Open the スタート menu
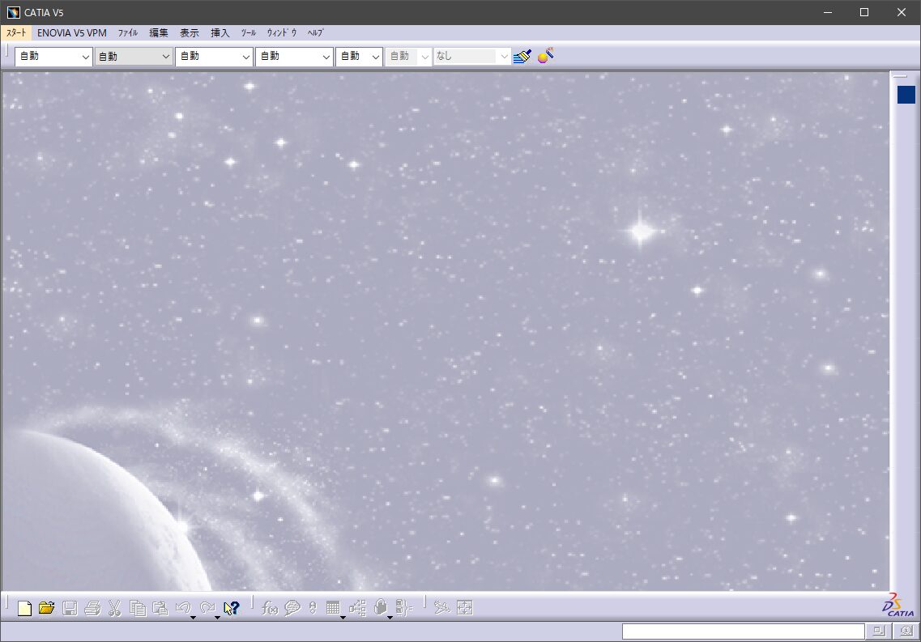The height and width of the screenshot is (642, 921). click(x=16, y=33)
